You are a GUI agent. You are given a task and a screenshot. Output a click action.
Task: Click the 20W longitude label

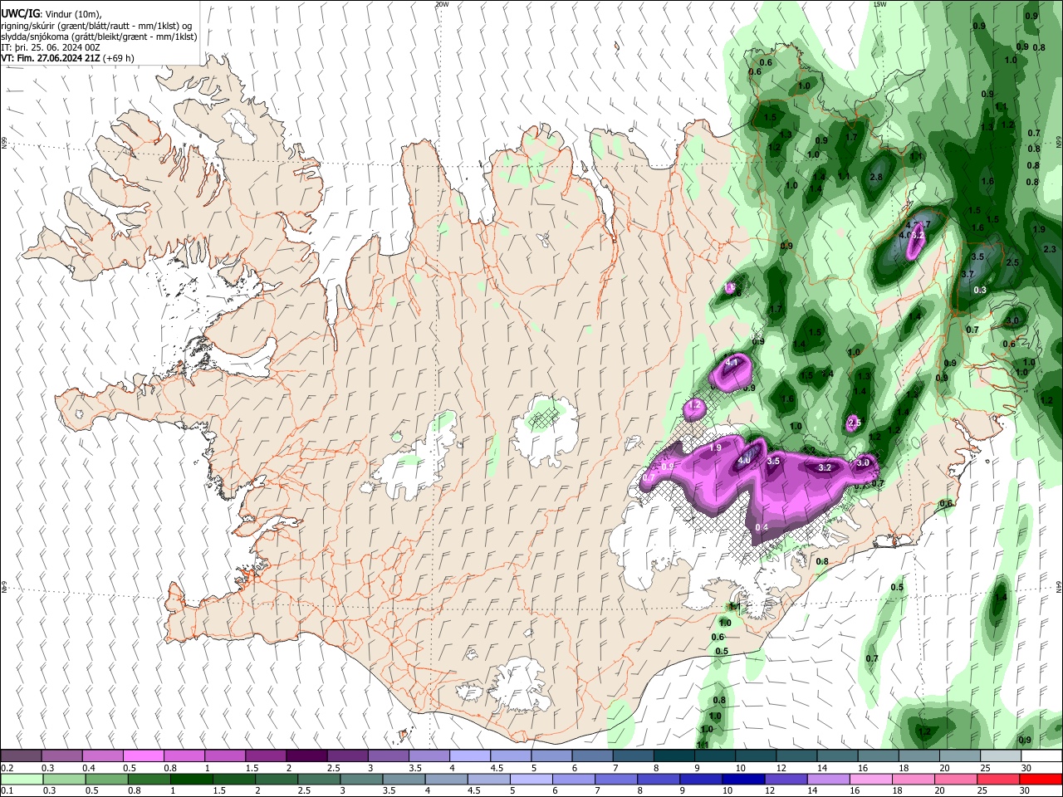tap(442, 4)
